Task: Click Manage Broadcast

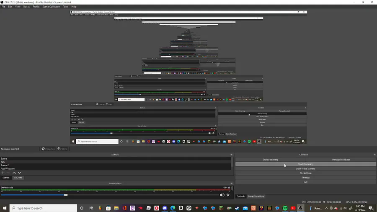Action: tap(341, 160)
